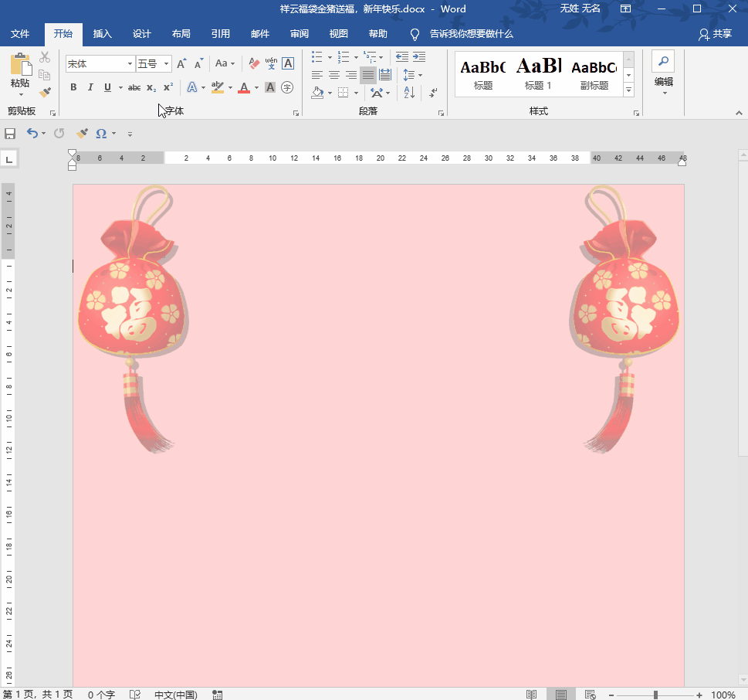Click the Cut scissors icon

pyautogui.click(x=45, y=57)
